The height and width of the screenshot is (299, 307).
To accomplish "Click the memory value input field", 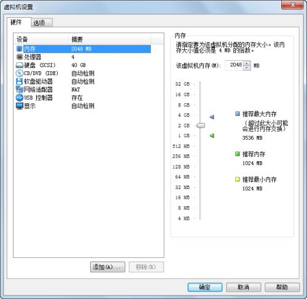I will click(x=235, y=65).
